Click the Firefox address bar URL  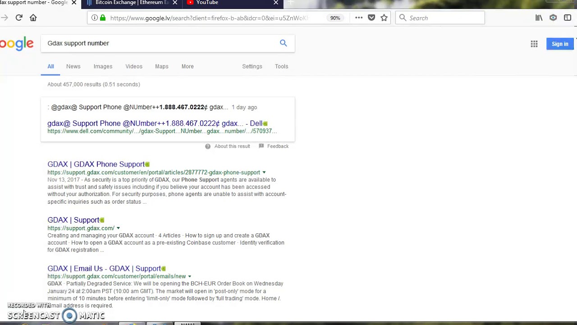point(209,18)
